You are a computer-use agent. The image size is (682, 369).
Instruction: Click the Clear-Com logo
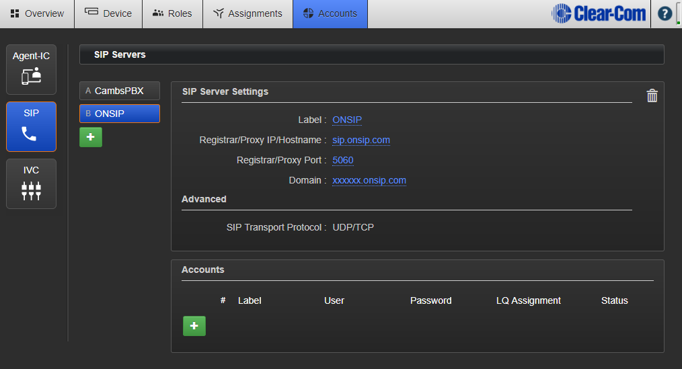(599, 13)
